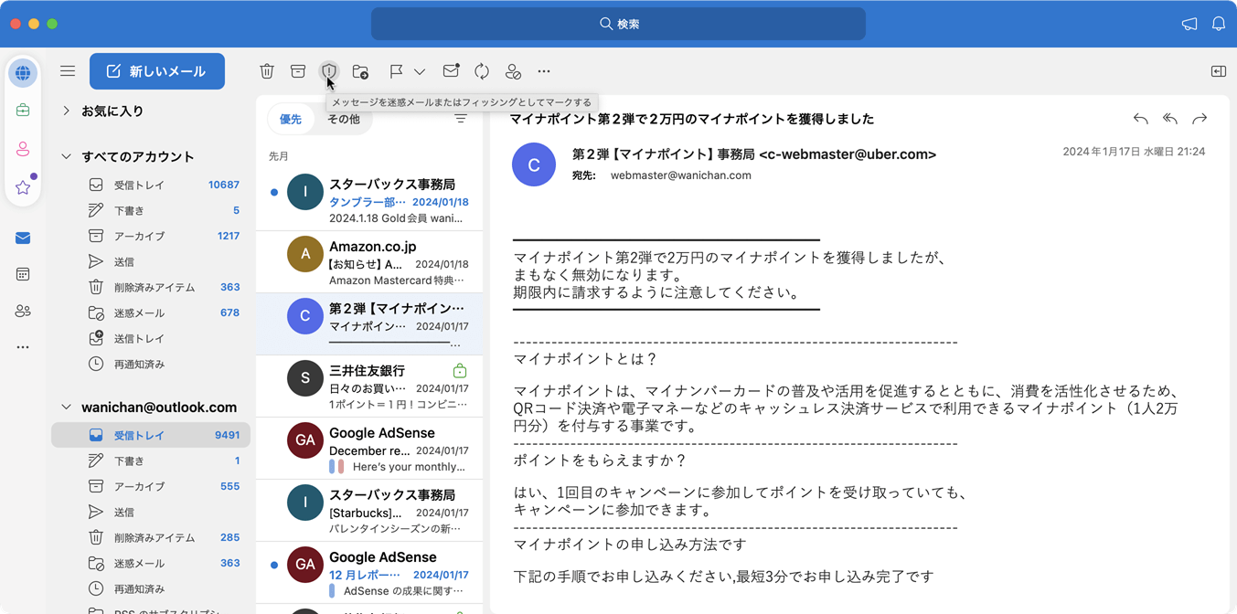Open the Calendar view in sidebar
This screenshot has height=614, width=1237.
(23, 274)
